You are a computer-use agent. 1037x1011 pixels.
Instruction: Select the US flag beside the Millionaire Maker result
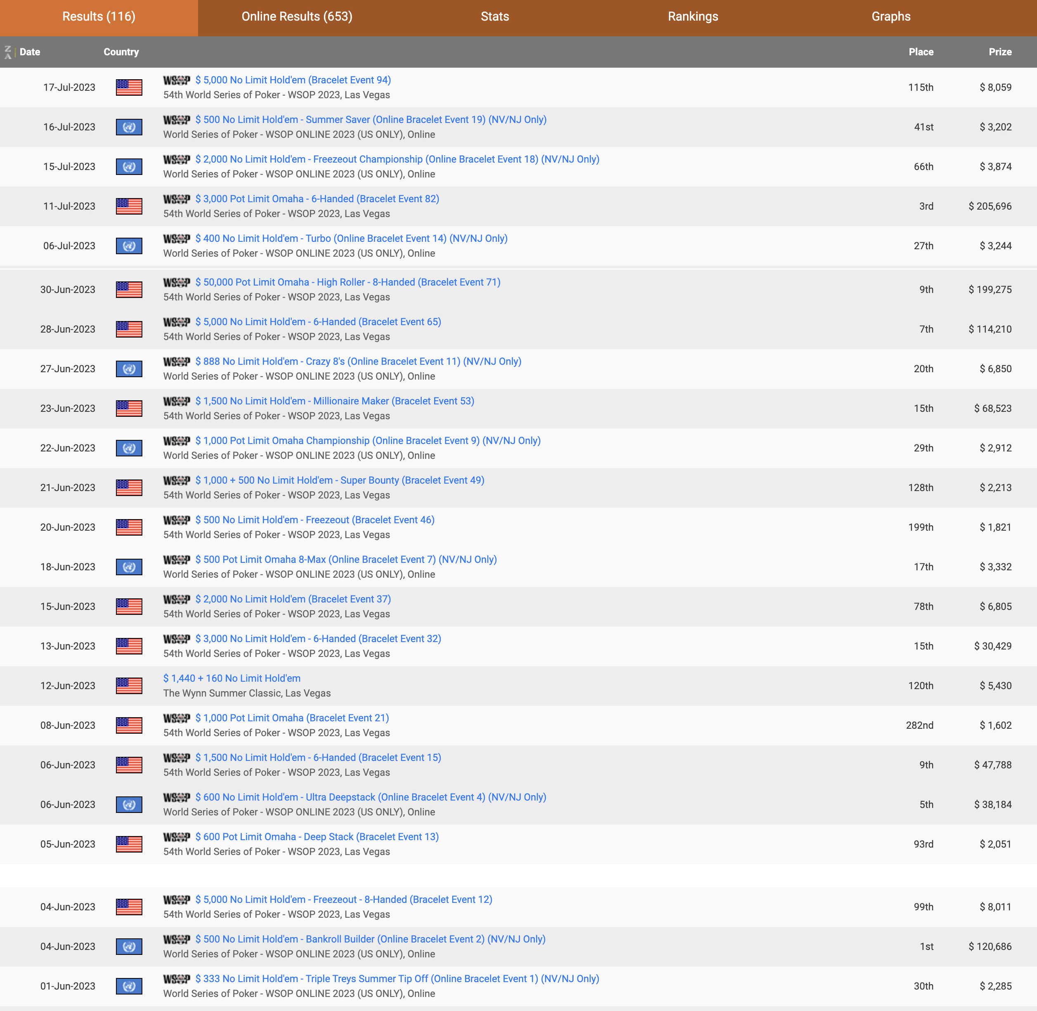[x=129, y=409]
